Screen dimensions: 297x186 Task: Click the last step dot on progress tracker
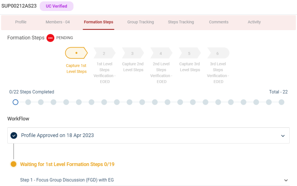tap(281, 102)
